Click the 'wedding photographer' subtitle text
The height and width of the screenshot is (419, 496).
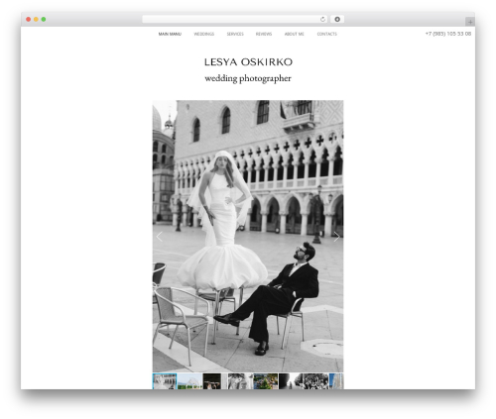(248, 78)
